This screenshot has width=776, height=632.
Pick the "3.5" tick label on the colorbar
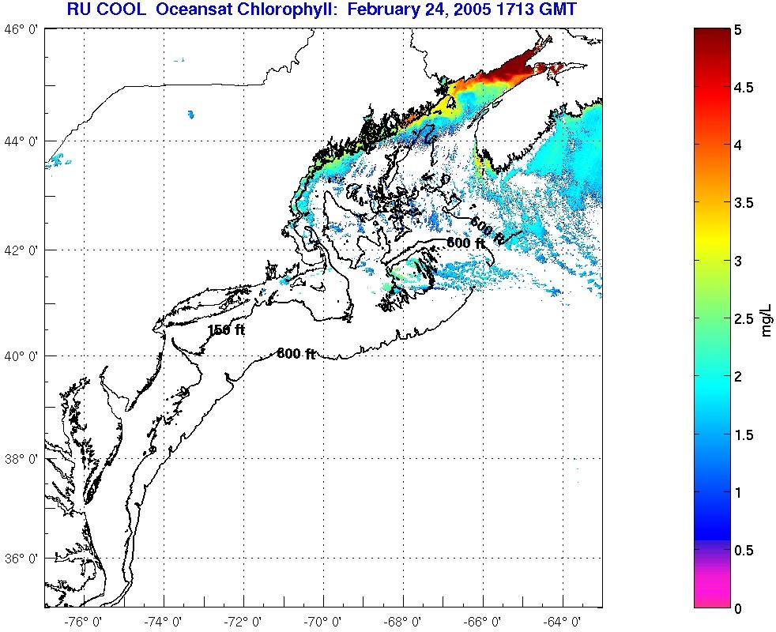(744, 203)
